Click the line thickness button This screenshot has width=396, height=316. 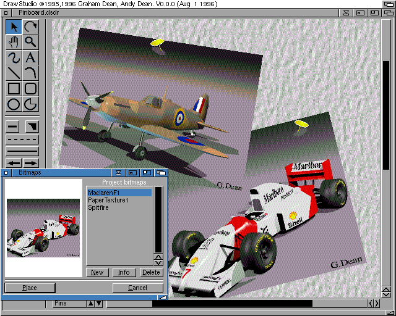pyautogui.click(x=12, y=127)
